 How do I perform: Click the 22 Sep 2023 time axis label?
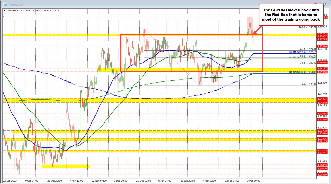pyautogui.click(x=10, y=181)
